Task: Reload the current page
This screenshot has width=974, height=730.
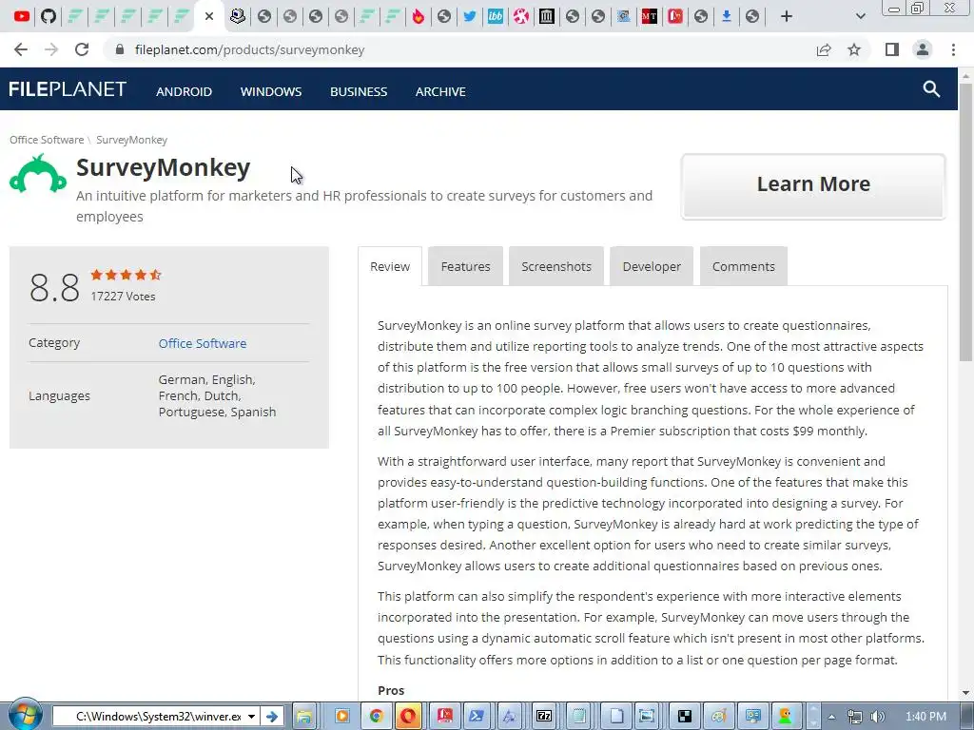Action: point(82,49)
